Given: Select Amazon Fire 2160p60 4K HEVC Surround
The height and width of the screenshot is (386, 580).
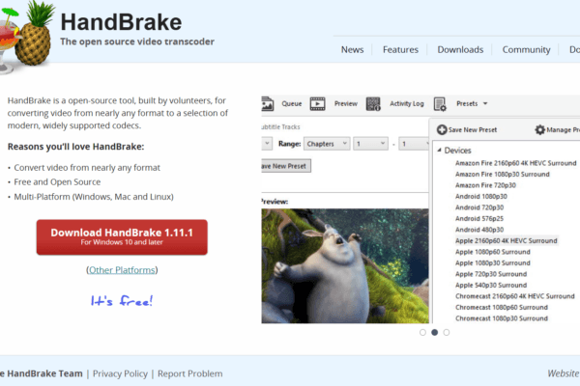Looking at the screenshot, I should (x=515, y=163).
